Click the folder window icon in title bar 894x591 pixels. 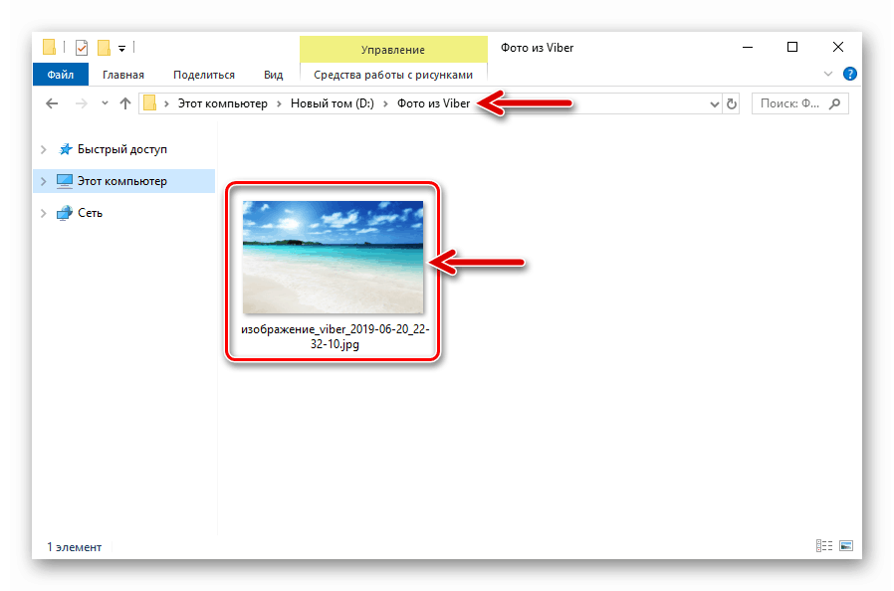(50, 47)
